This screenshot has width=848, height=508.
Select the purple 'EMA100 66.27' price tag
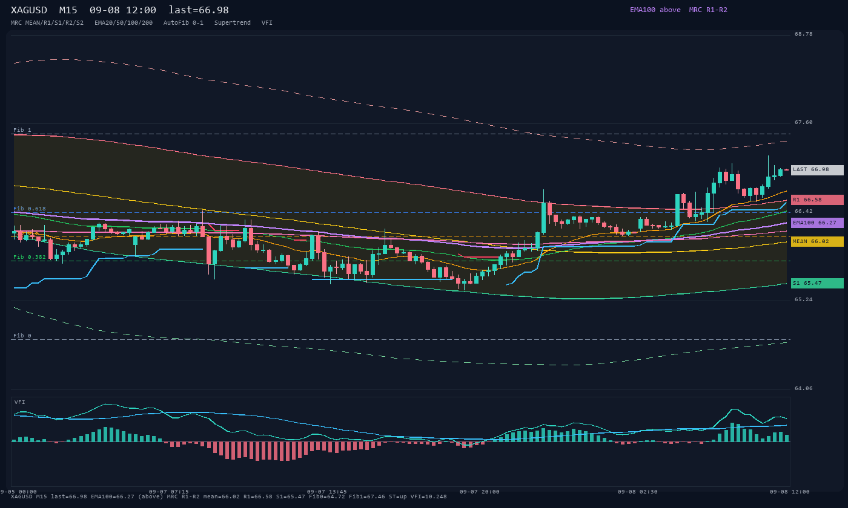(817, 223)
